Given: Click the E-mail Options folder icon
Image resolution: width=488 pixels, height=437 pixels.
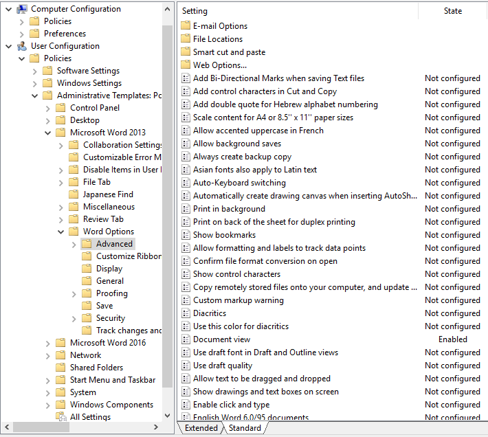Looking at the screenshot, I should 186,26.
